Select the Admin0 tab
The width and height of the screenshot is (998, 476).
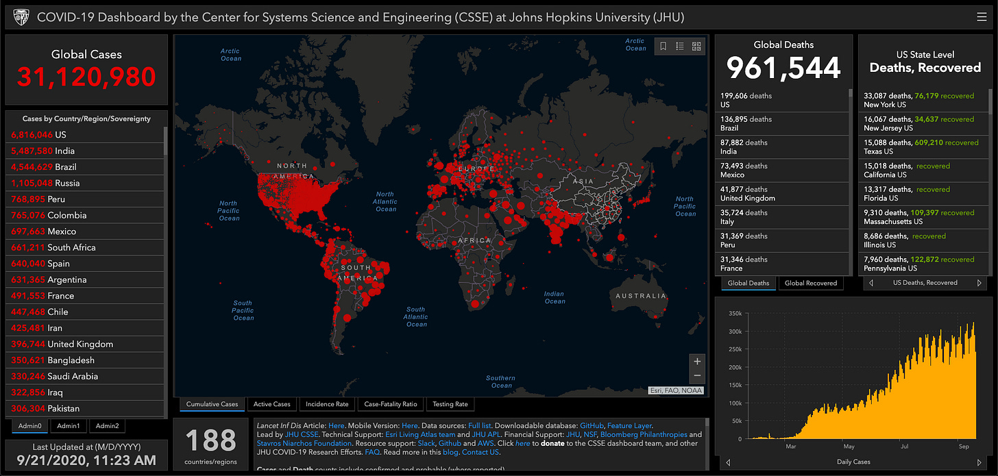click(29, 426)
